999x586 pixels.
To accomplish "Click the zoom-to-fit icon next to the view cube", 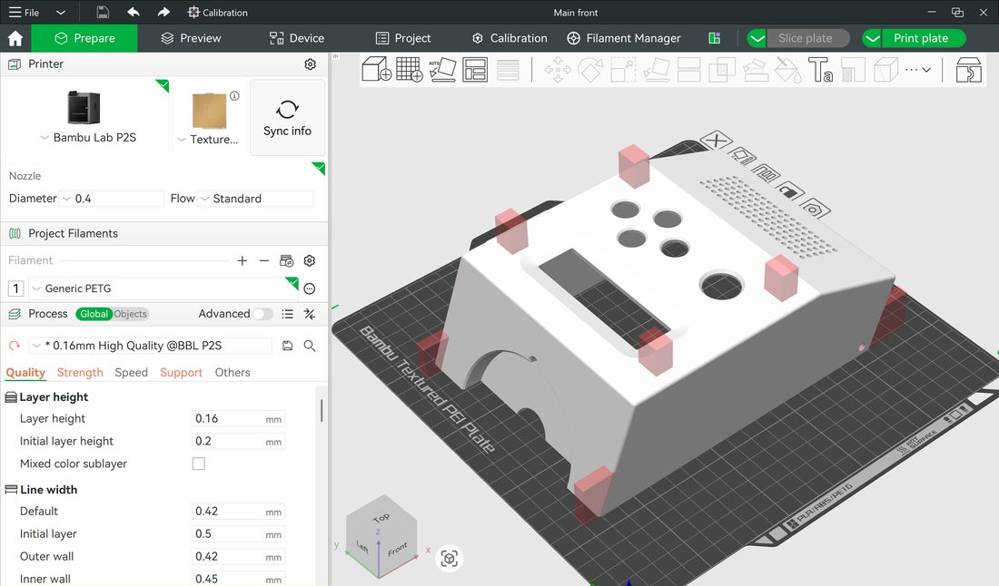I will click(450, 559).
